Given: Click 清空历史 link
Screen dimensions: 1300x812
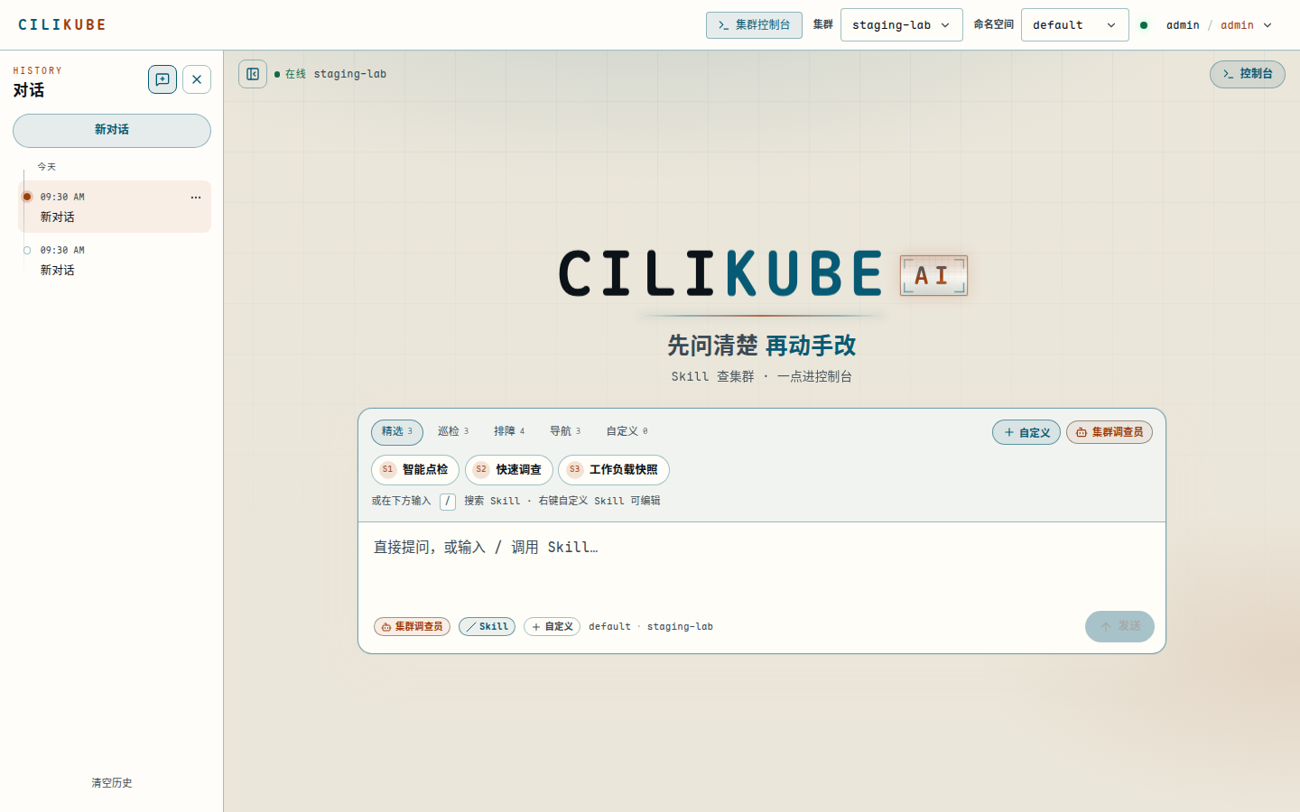Looking at the screenshot, I should [112, 783].
